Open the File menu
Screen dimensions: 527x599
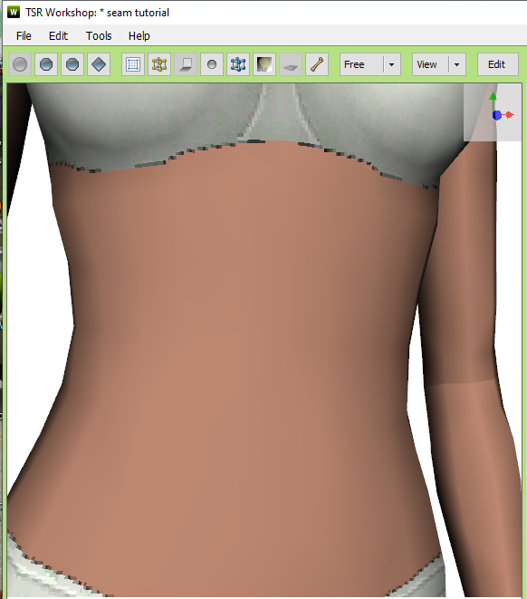point(24,36)
